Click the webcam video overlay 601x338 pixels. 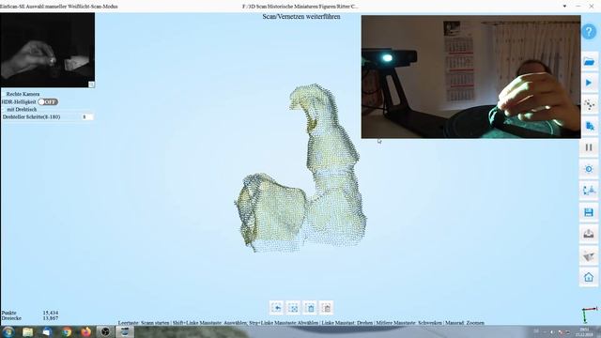point(470,77)
